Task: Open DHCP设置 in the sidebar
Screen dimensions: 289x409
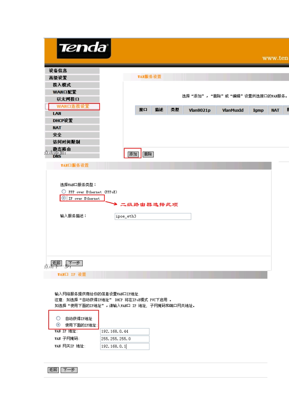Action: click(x=72, y=121)
